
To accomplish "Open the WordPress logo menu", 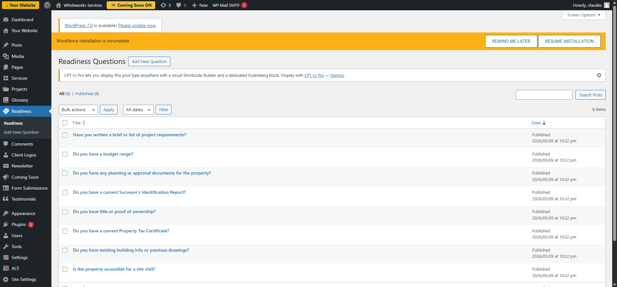I will (x=47, y=5).
